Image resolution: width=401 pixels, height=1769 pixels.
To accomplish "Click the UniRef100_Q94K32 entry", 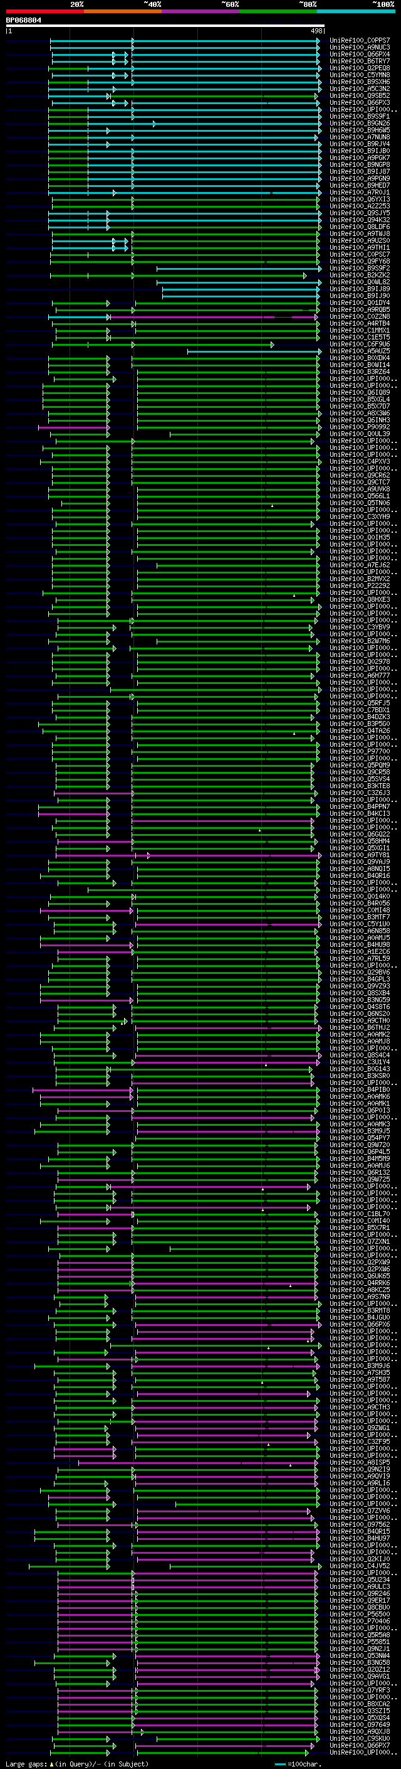I will point(360,220).
